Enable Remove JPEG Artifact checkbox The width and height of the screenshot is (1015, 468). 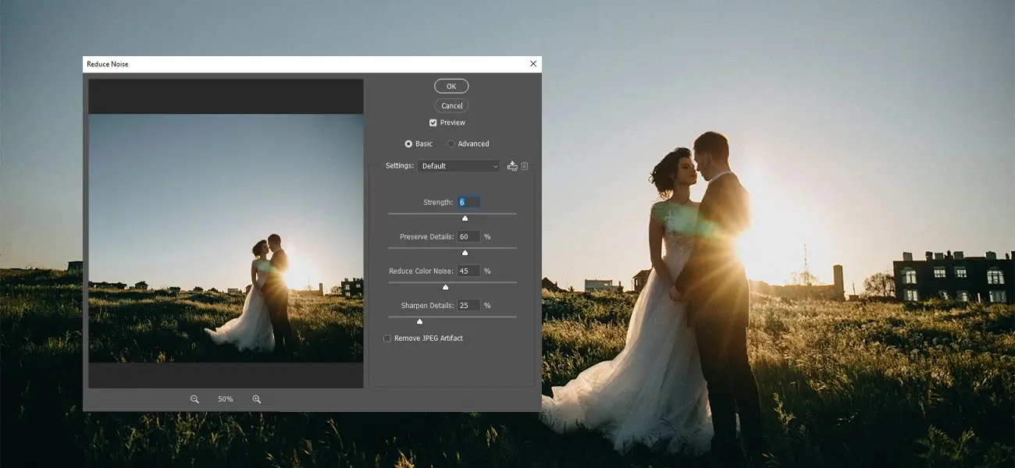tap(387, 339)
